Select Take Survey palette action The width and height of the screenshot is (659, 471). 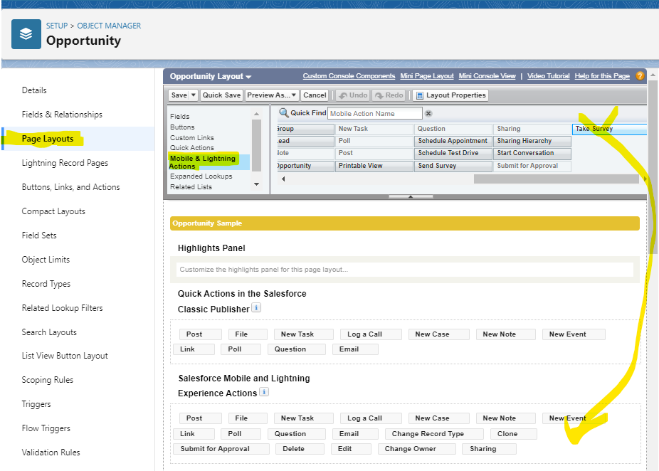(609, 129)
